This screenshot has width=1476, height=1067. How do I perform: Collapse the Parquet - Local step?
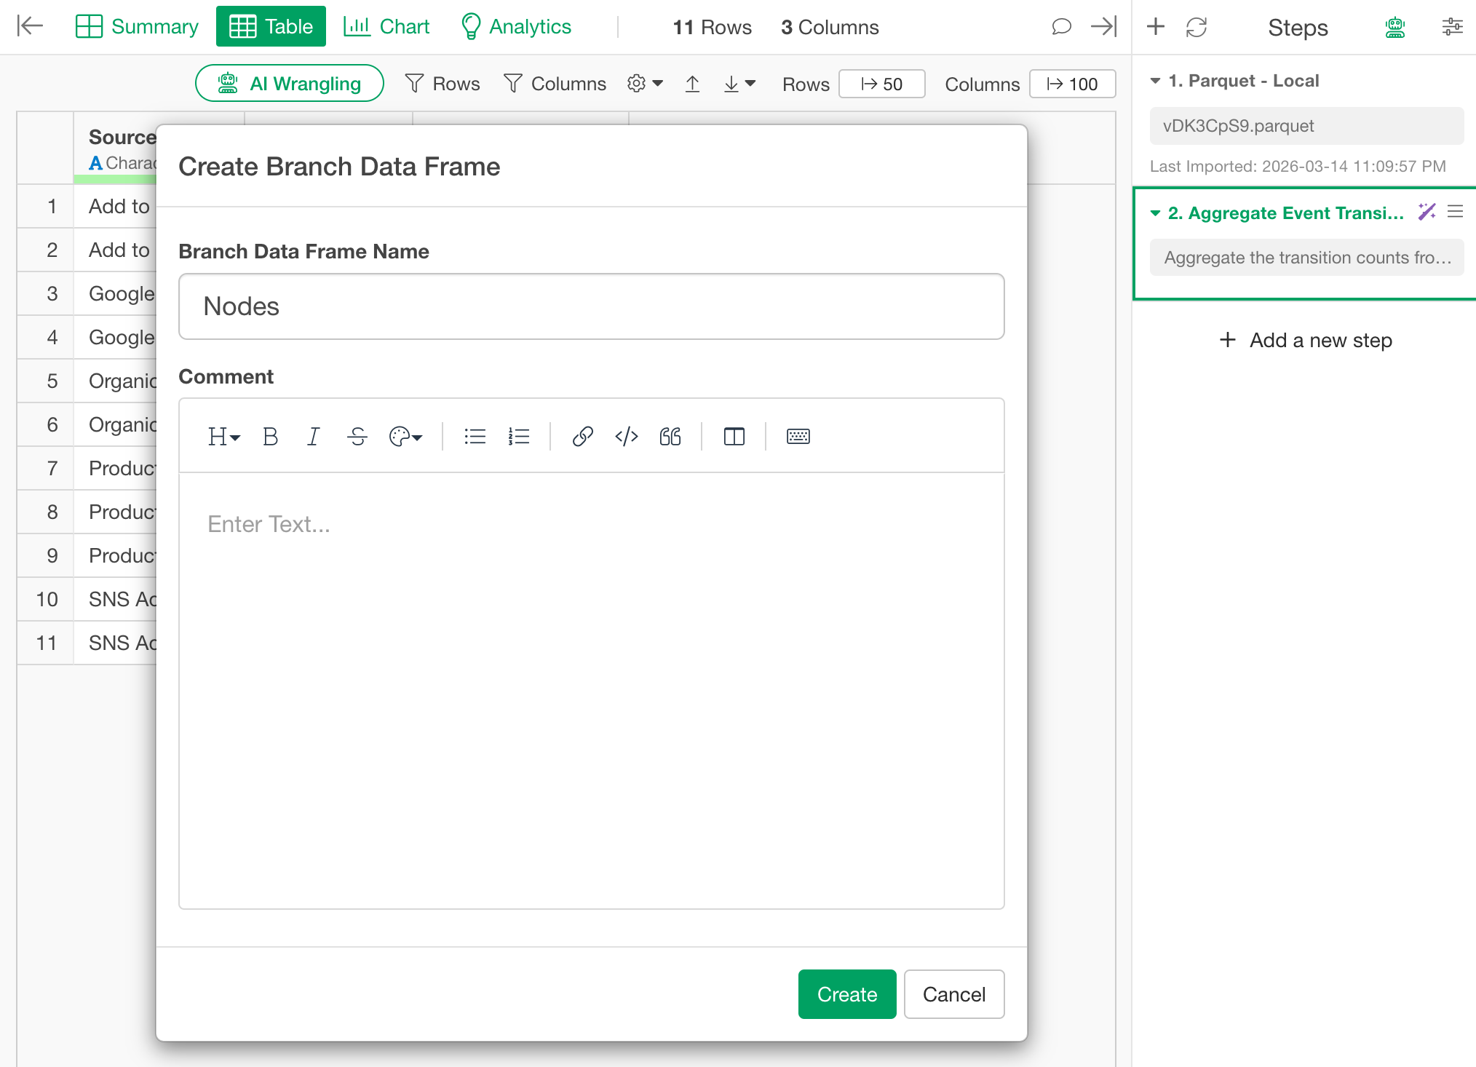point(1155,81)
